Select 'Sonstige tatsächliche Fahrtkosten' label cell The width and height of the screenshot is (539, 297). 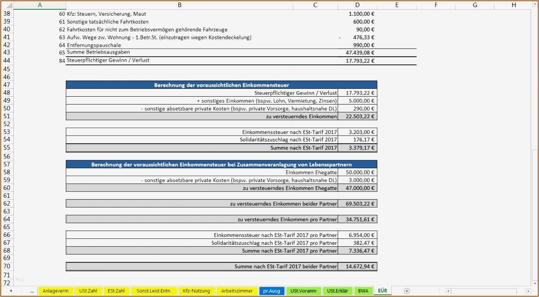[180, 22]
